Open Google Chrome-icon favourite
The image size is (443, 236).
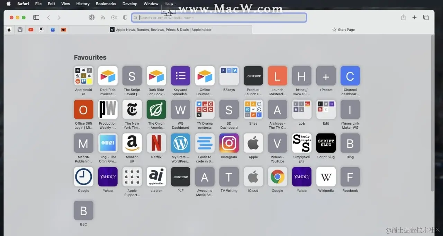pos(277,176)
